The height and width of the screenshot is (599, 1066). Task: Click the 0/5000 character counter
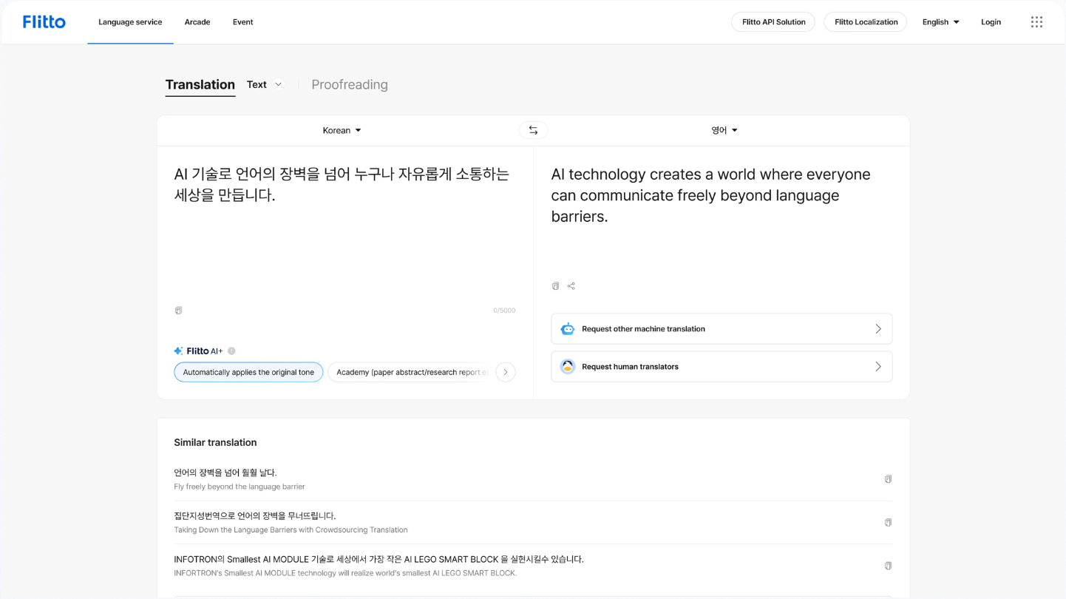(x=504, y=311)
